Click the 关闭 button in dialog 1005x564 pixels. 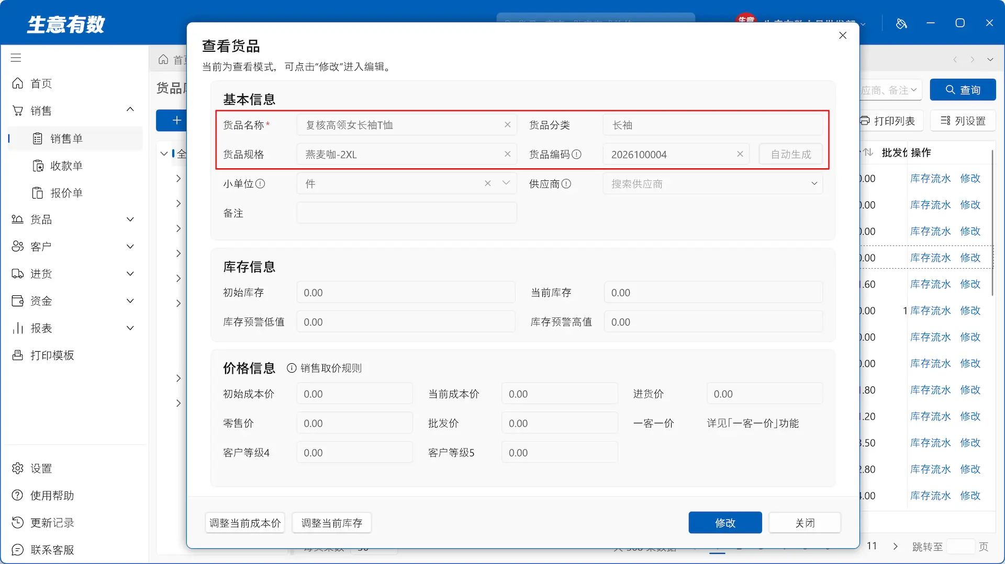click(805, 523)
